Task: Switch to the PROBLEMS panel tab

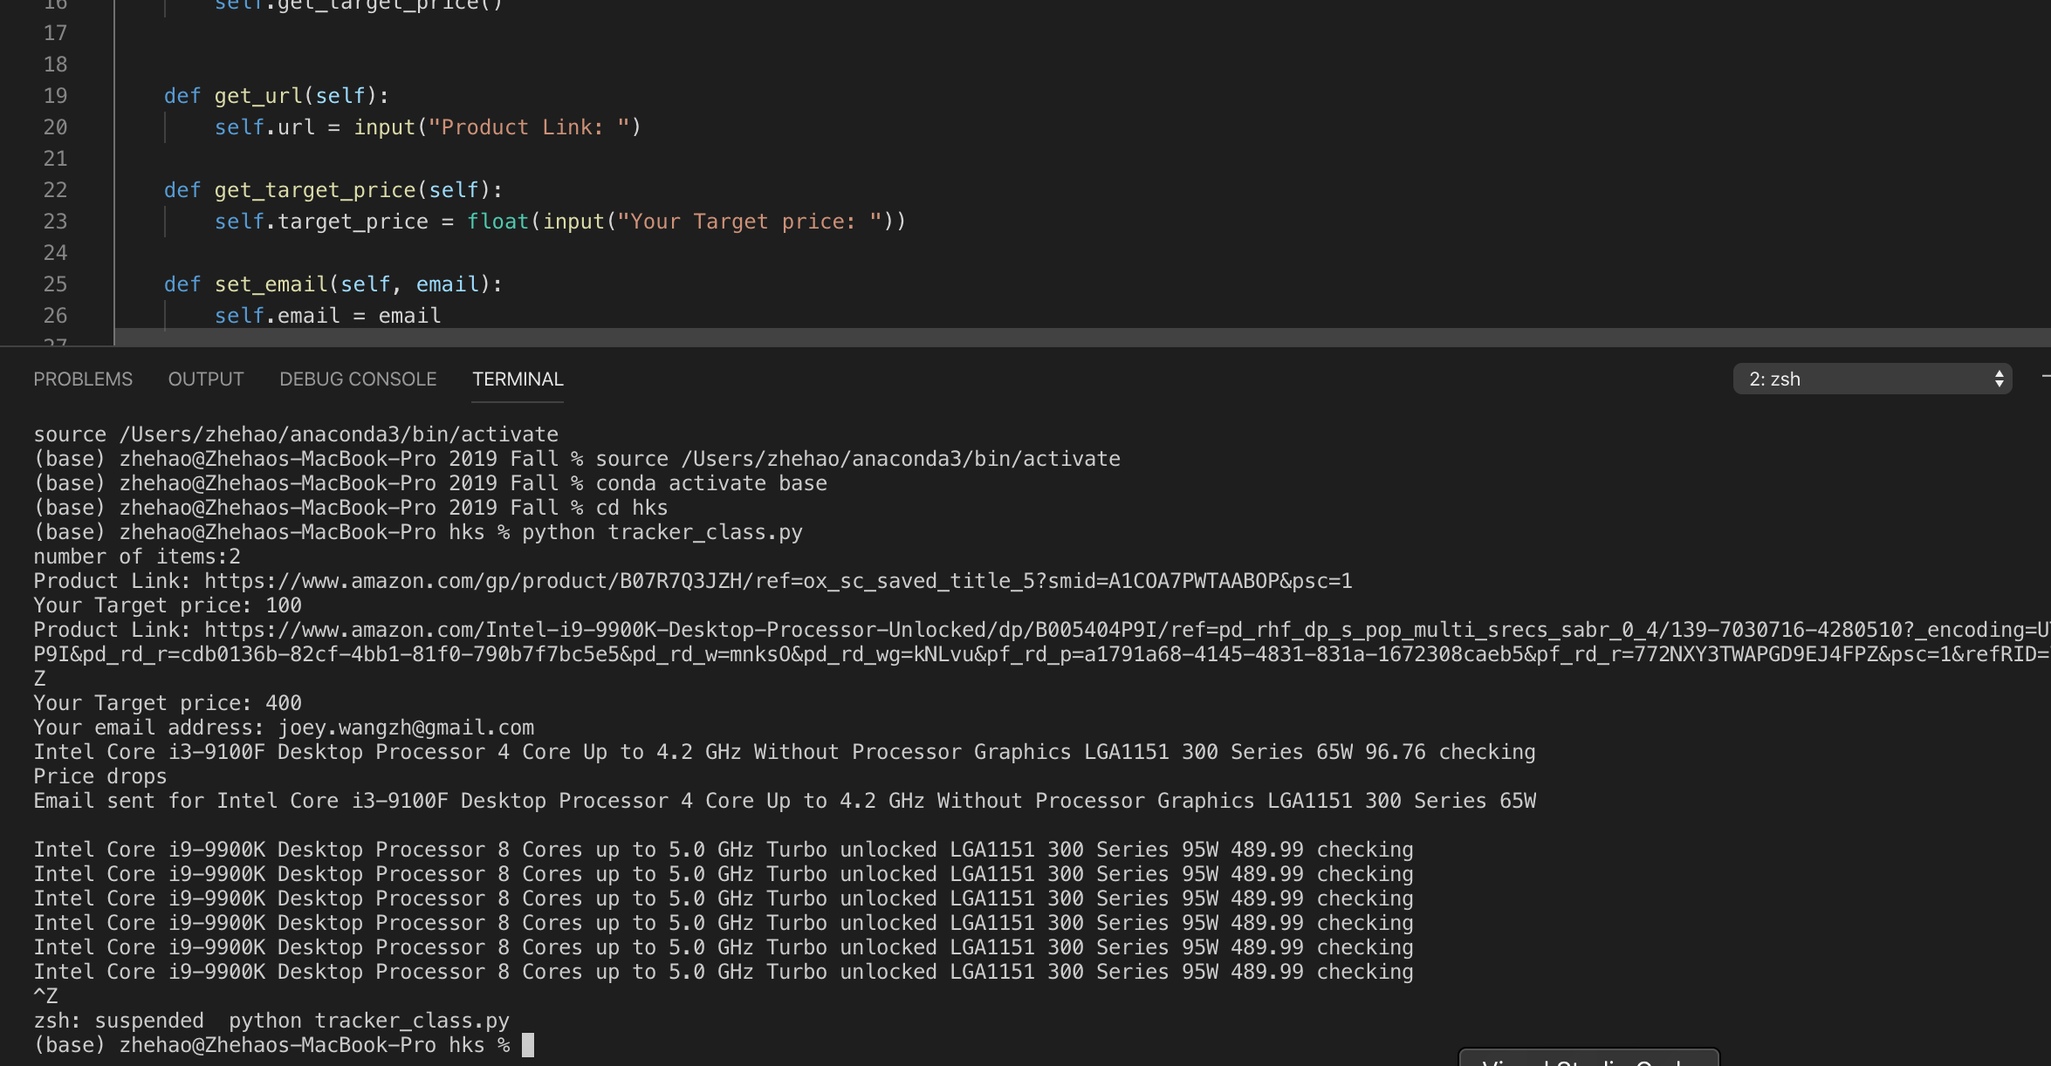Action: pyautogui.click(x=83, y=379)
